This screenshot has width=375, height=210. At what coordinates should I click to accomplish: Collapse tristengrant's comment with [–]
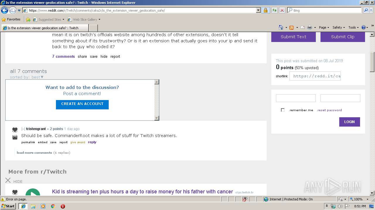(x=23, y=129)
